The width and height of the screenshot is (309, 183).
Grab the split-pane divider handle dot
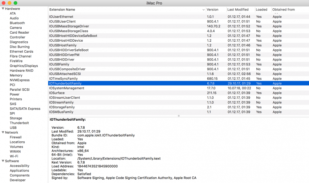[x=179, y=116]
